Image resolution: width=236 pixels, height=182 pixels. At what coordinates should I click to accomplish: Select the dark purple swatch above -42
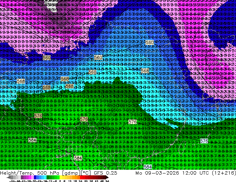click(x=22, y=178)
